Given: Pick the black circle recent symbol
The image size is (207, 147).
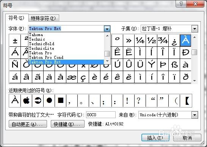Looking at the screenshot, I should [x=49, y=101].
